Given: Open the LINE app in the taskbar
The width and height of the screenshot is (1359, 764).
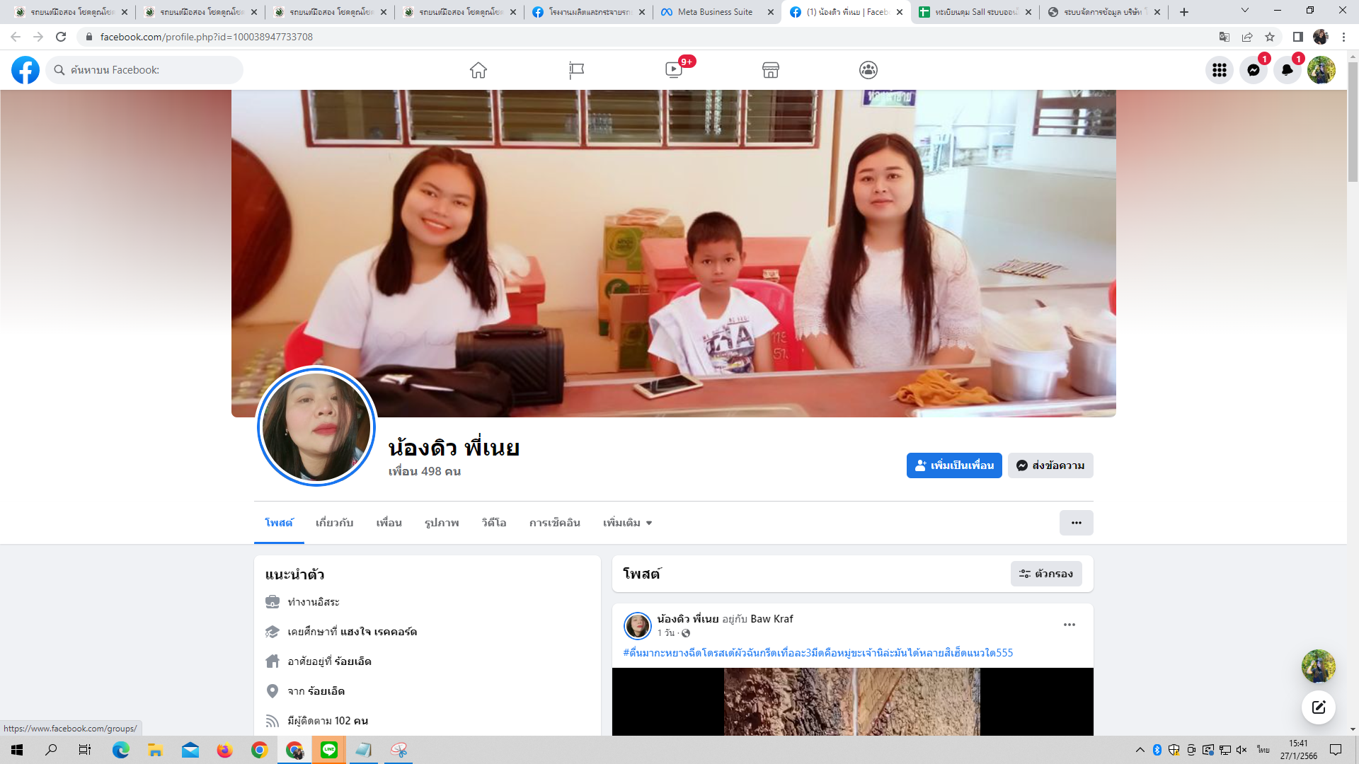Looking at the screenshot, I should coord(329,750).
